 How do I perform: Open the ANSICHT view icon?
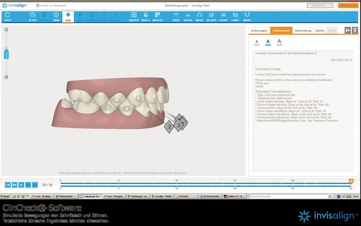pyautogui.click(x=157, y=15)
